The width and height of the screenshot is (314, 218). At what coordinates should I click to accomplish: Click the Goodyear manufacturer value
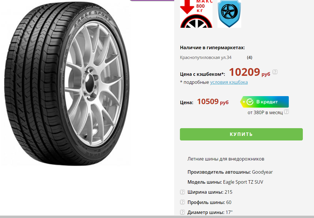[262, 172]
